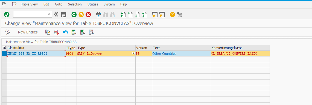Click the Konvertierungsklasse column header
Viewport: 312px width, 105px height.
[x=240, y=48]
